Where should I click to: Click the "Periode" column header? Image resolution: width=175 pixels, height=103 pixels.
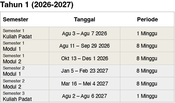click(147, 20)
